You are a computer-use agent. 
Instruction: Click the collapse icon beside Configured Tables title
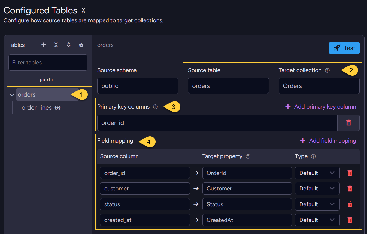pyautogui.click(x=83, y=10)
